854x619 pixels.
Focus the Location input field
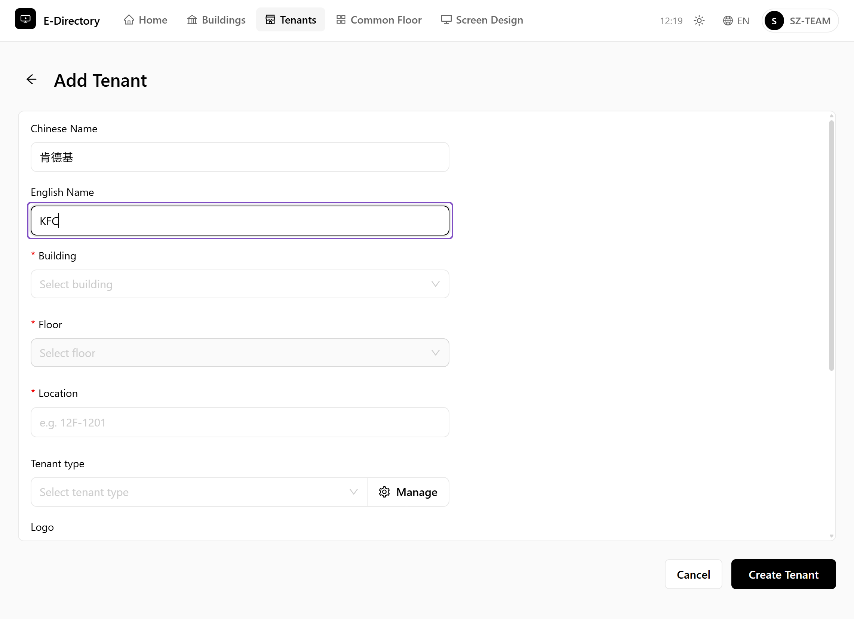[240, 422]
